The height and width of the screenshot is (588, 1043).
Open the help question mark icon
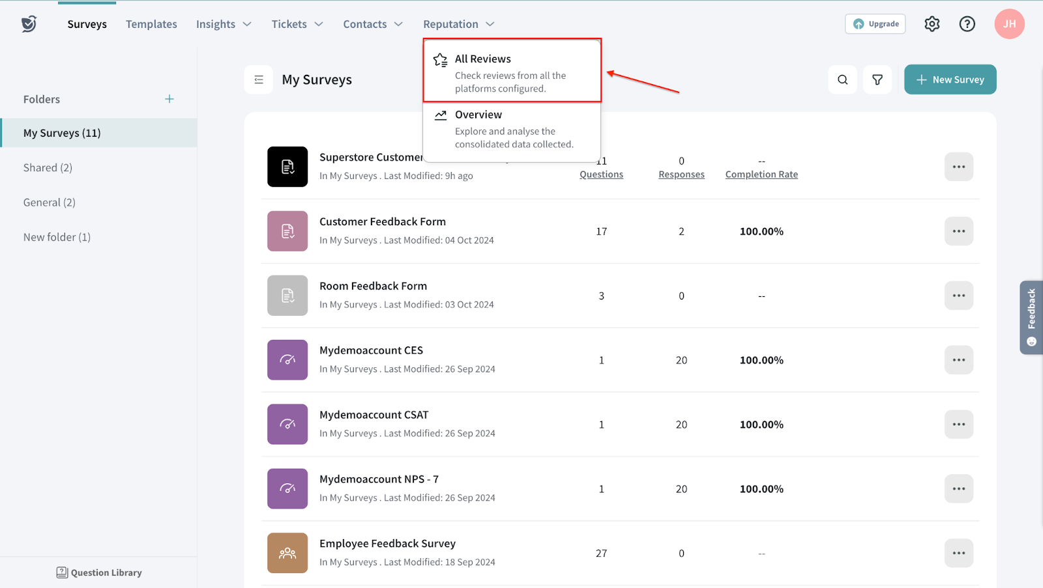967,24
